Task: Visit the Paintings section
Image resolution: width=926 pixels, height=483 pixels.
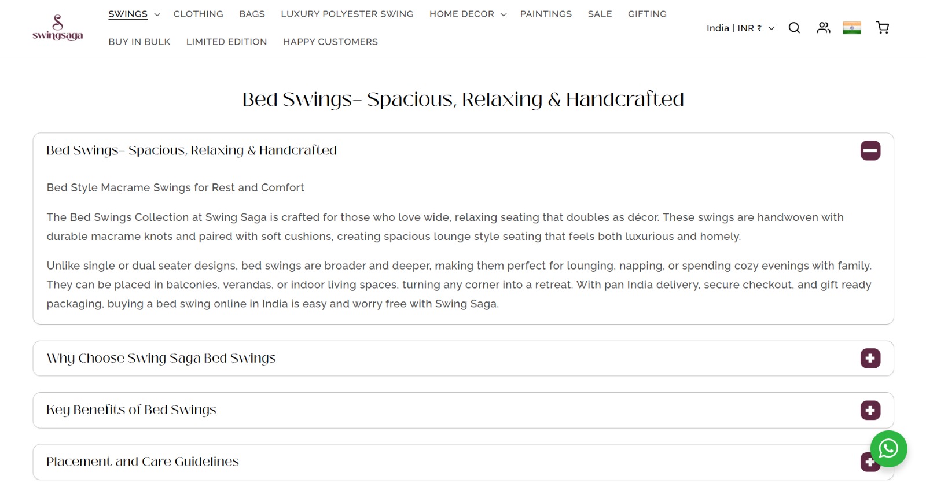Action: pos(546,14)
